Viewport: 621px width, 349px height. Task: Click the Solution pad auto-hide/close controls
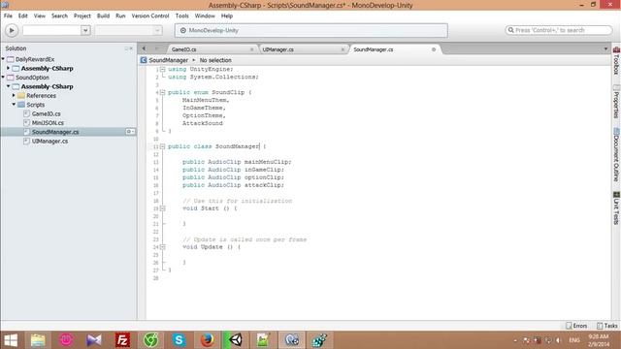[x=129, y=48]
